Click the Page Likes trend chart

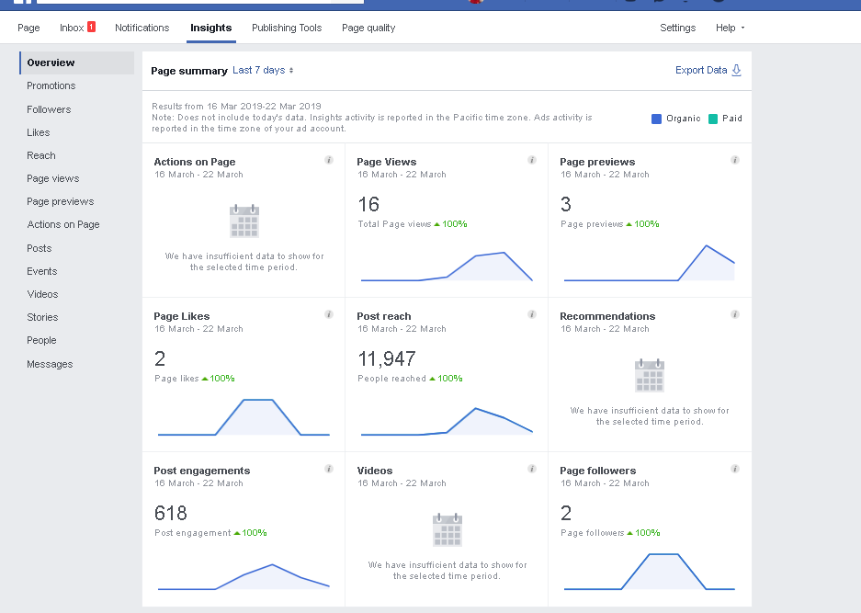click(244, 417)
